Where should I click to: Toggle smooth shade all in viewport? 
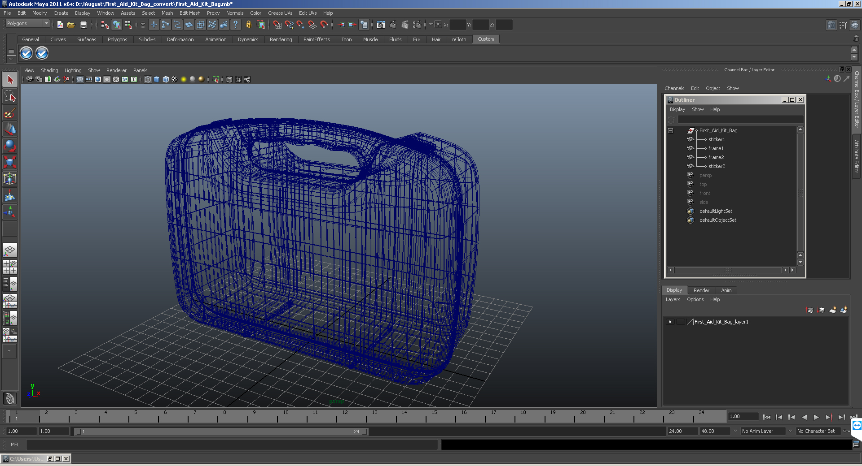click(x=157, y=79)
